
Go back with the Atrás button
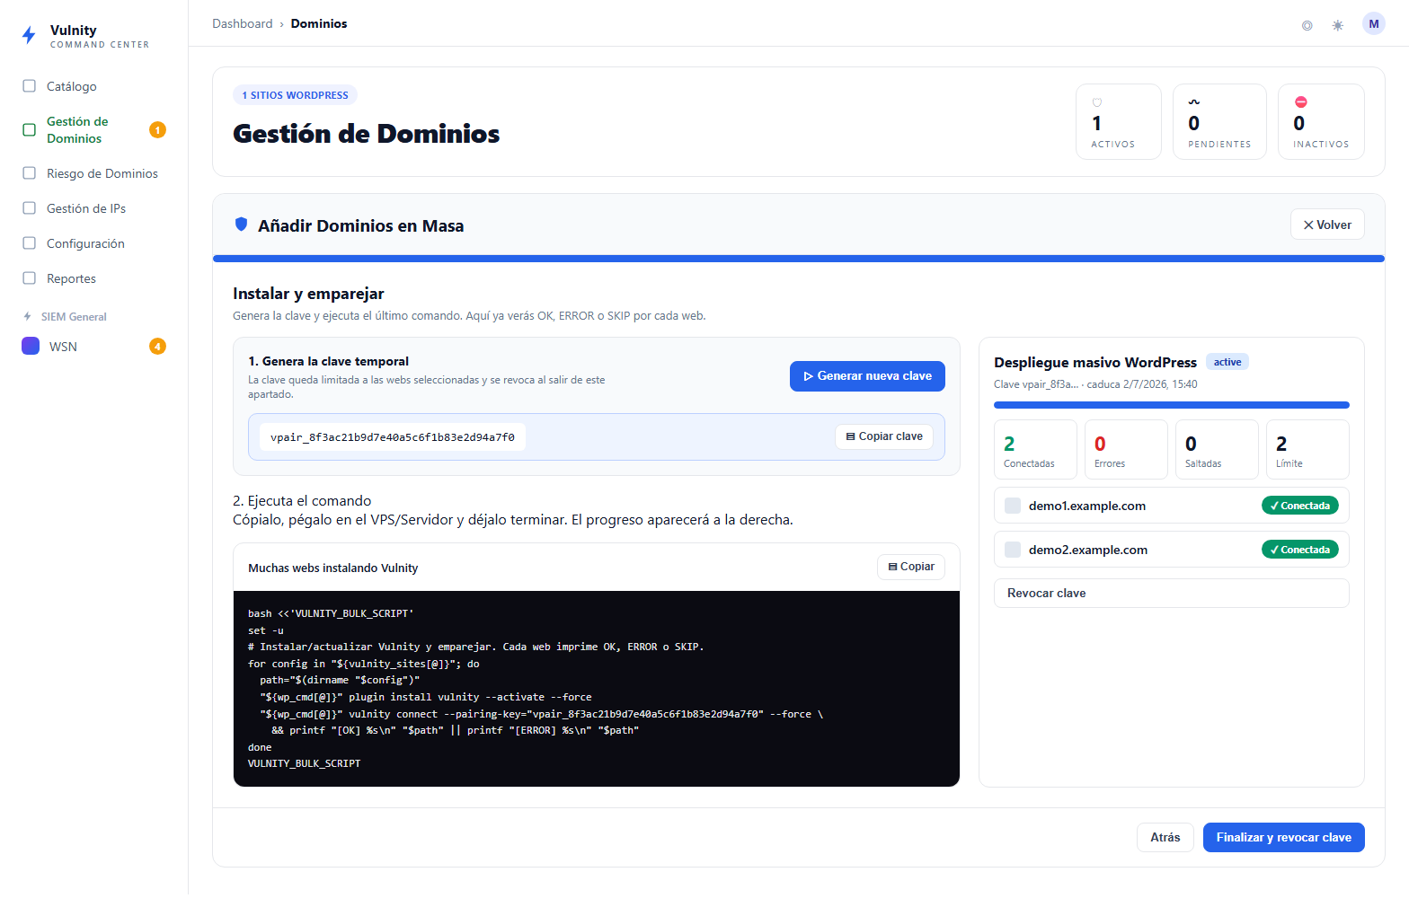(1165, 837)
